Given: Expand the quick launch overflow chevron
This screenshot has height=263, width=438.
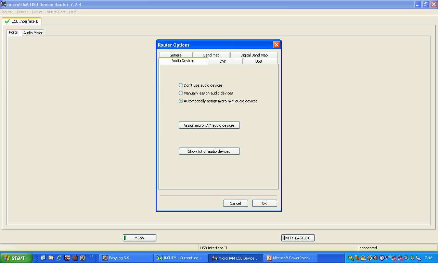Looking at the screenshot, I should click(92, 256).
